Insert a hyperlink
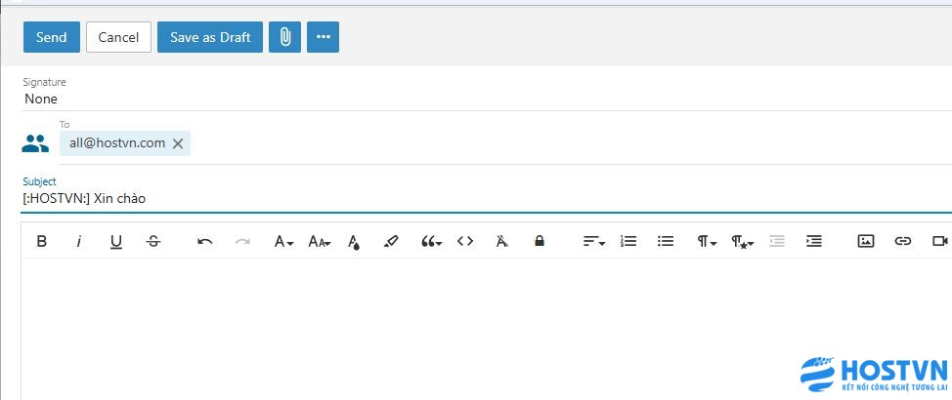952x400 pixels. tap(902, 241)
